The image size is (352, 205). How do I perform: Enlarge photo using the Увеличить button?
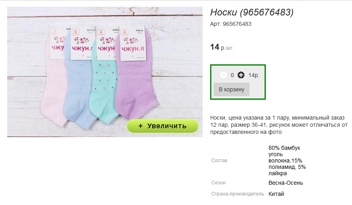(x=162, y=126)
